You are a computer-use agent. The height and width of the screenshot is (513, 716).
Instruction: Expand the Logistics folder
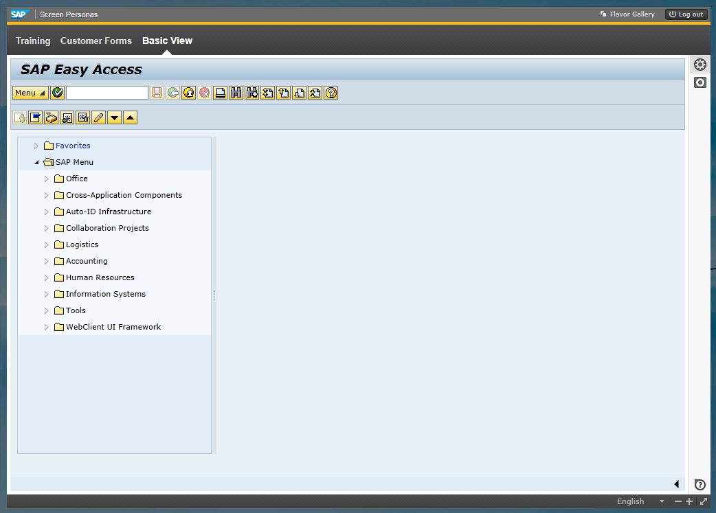tap(46, 244)
